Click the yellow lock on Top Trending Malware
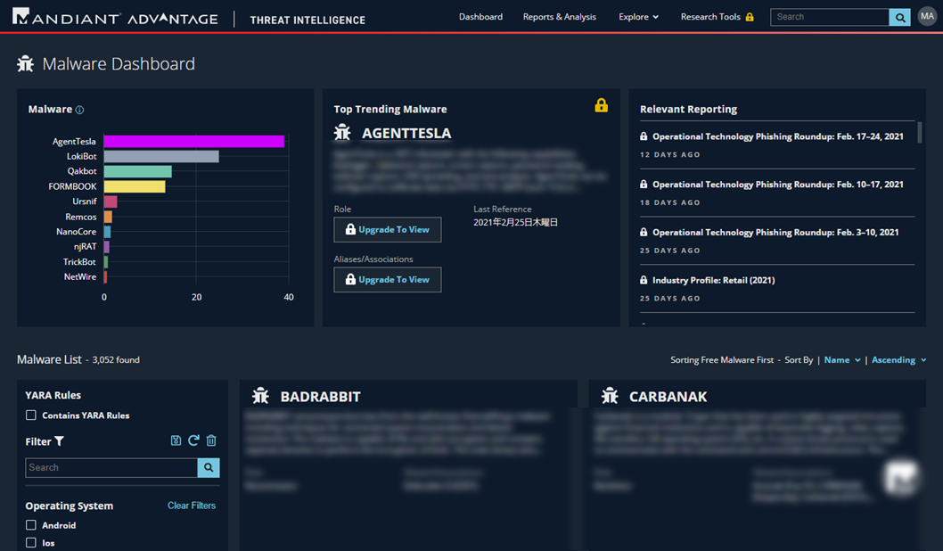Image resolution: width=943 pixels, height=551 pixels. tap(601, 105)
